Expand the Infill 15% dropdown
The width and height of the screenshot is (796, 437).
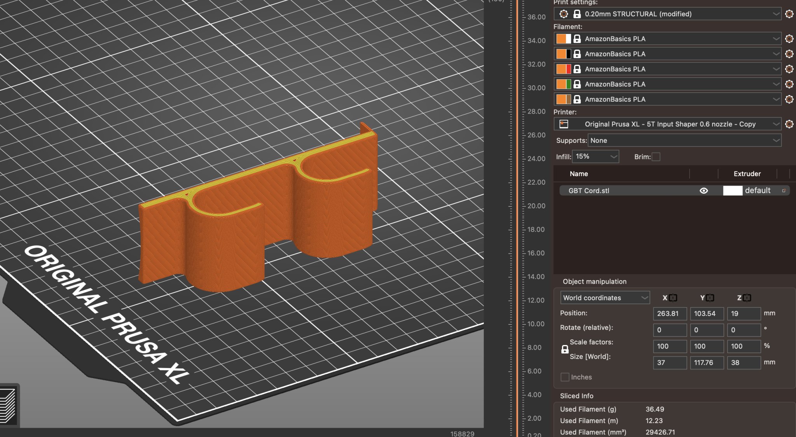click(x=595, y=157)
